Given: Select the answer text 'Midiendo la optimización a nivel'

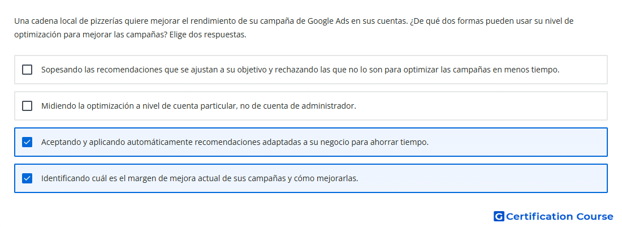Looking at the screenshot, I should point(198,106).
